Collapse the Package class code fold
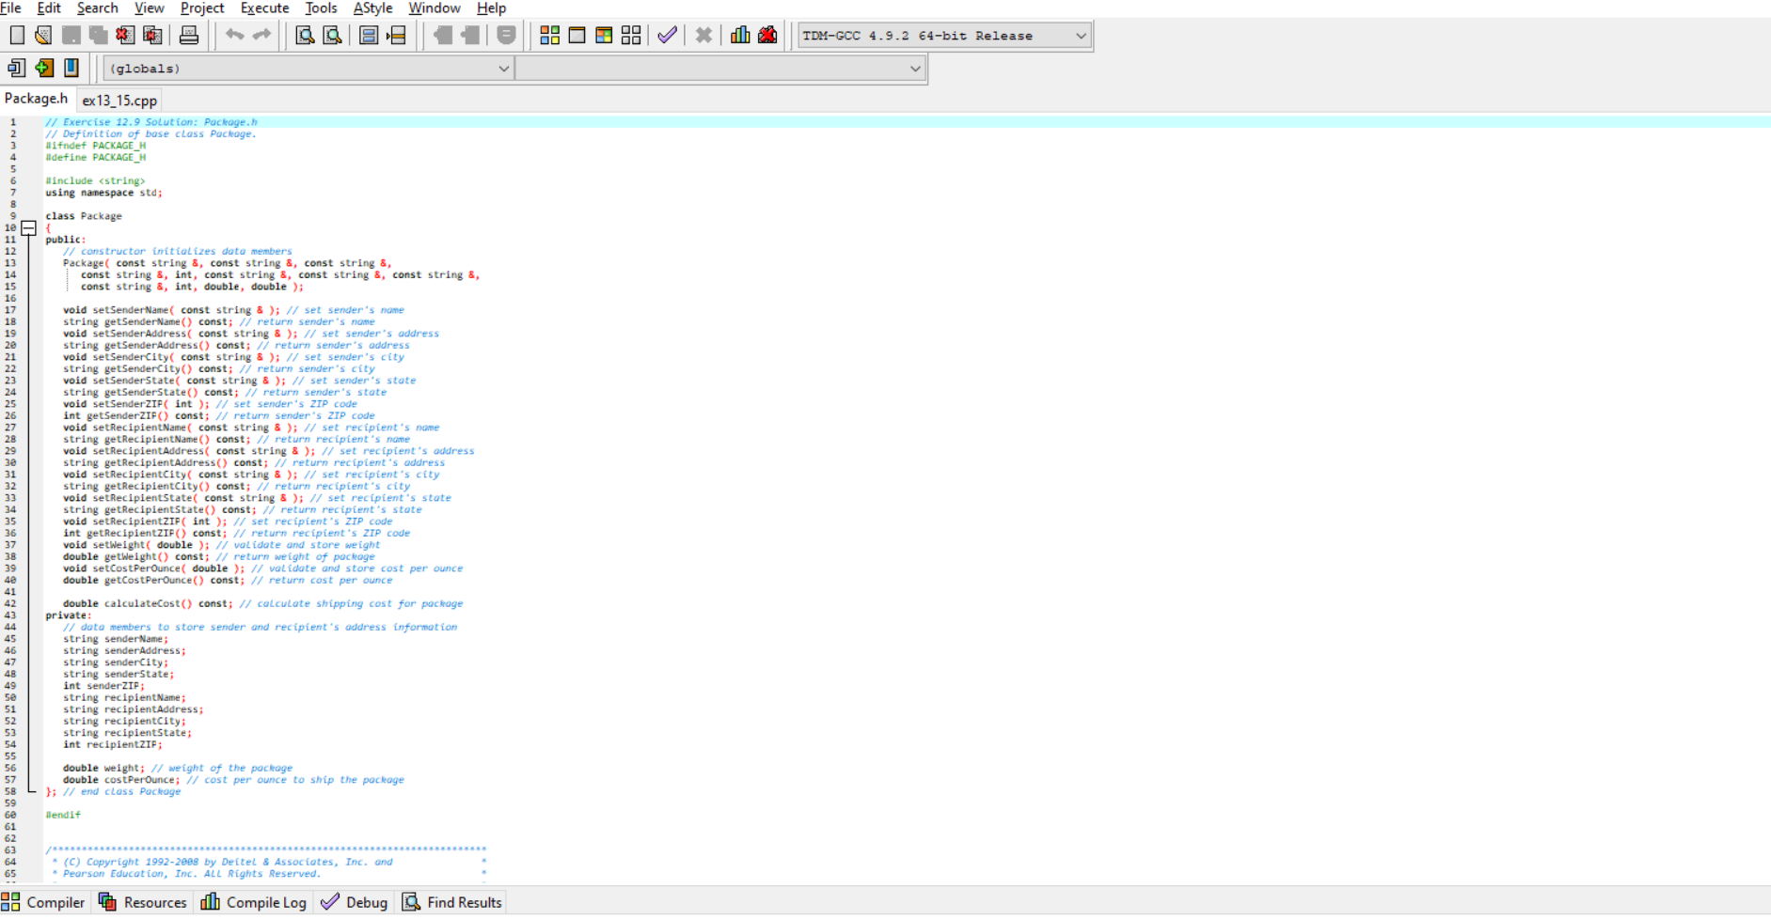This screenshot has width=1771, height=919. click(28, 227)
